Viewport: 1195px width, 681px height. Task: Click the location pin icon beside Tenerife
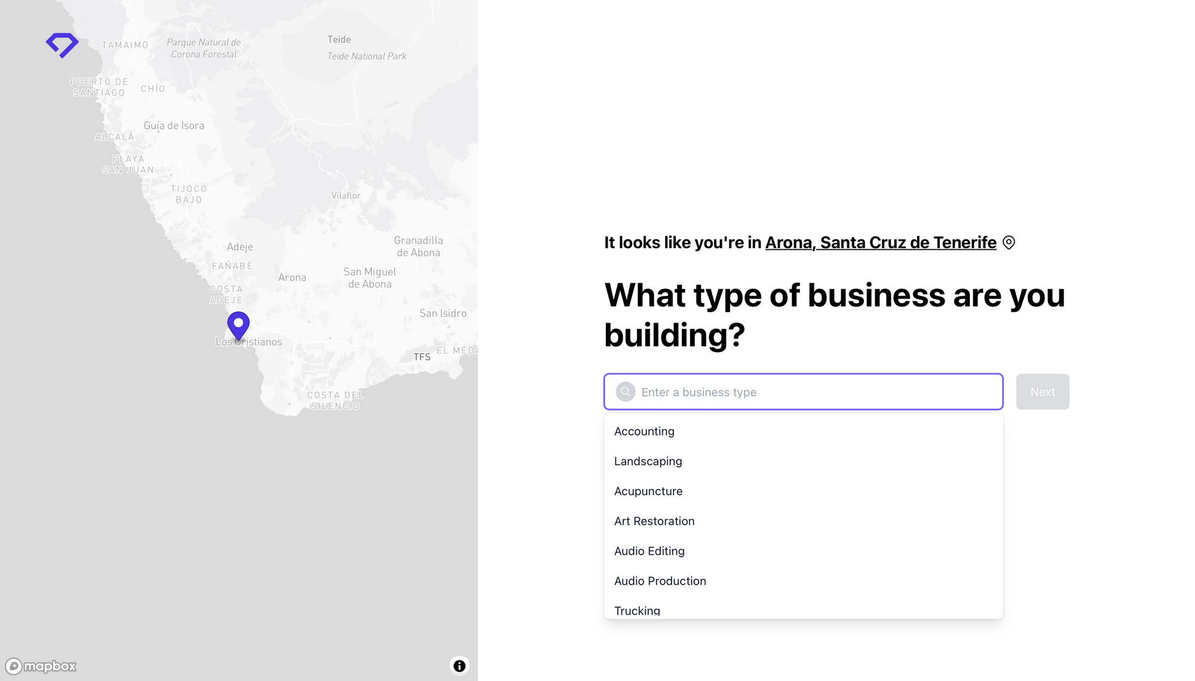pos(1009,243)
